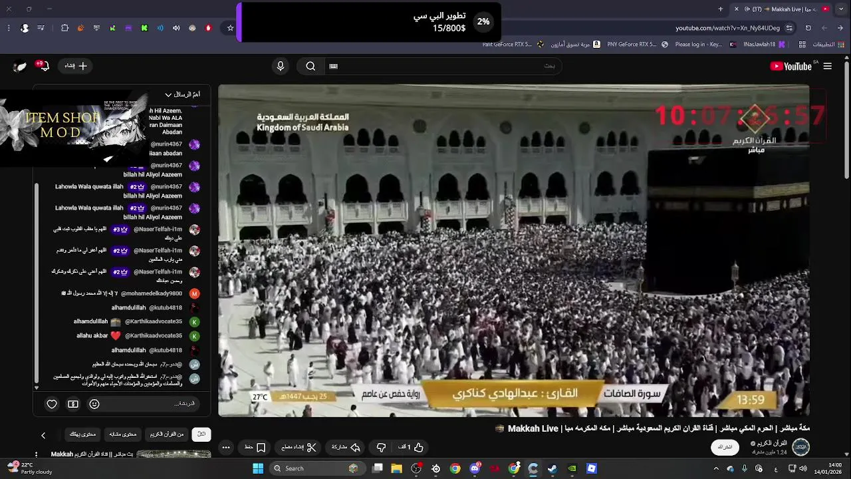Open the create plus button
The width and height of the screenshot is (851, 479).
coord(76,66)
